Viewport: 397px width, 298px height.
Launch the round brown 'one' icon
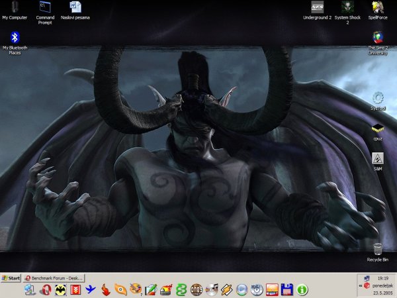197,289
